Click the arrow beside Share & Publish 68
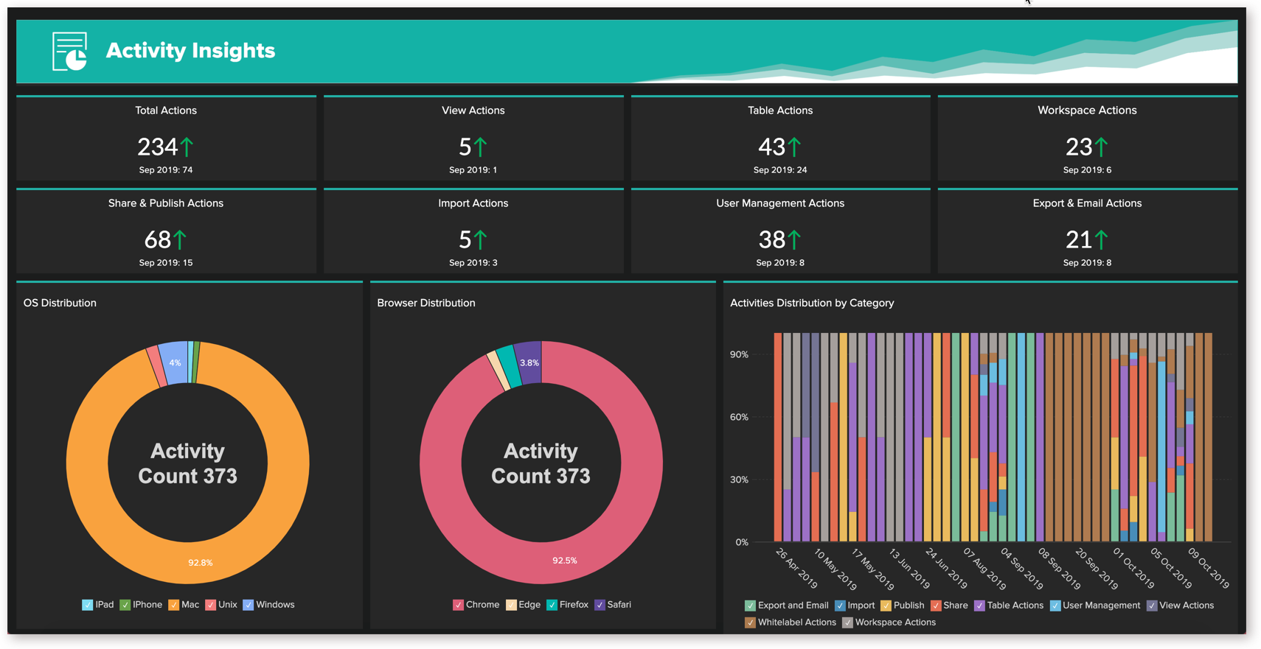Image resolution: width=1261 pixels, height=649 pixels. (x=180, y=240)
